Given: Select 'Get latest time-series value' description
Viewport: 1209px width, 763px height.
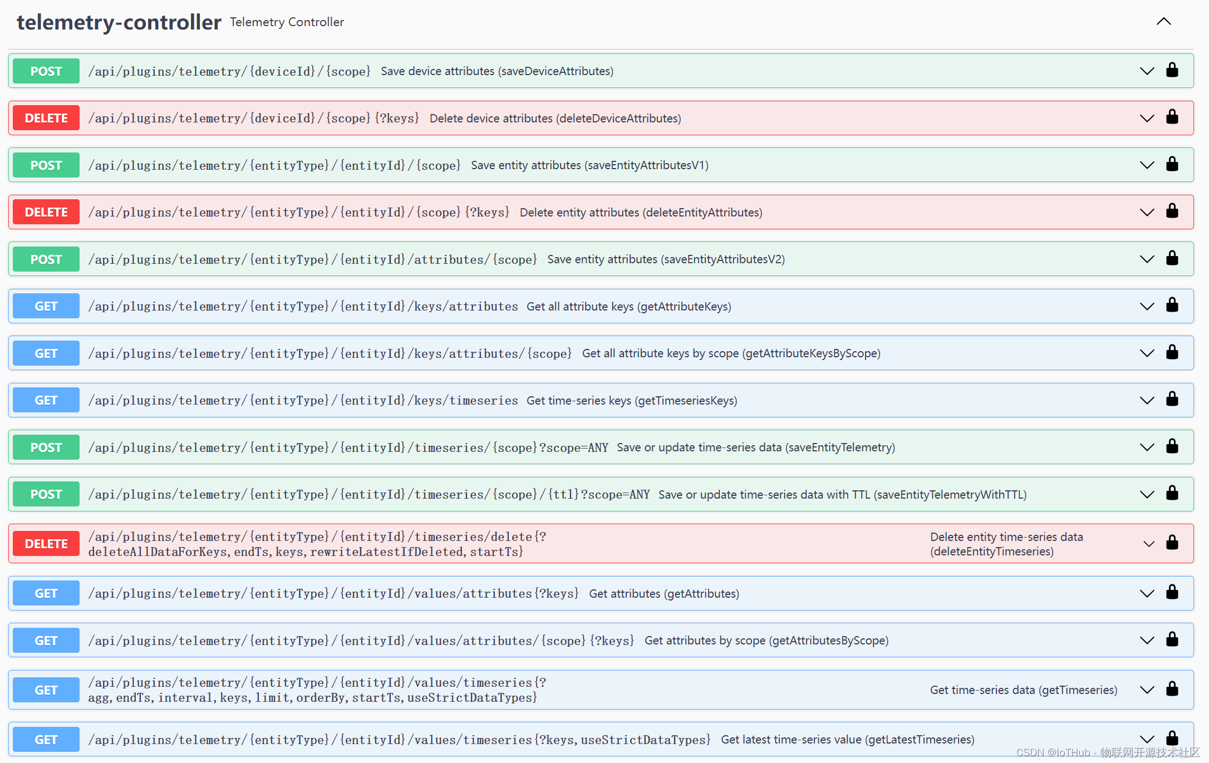Looking at the screenshot, I should click(847, 740).
